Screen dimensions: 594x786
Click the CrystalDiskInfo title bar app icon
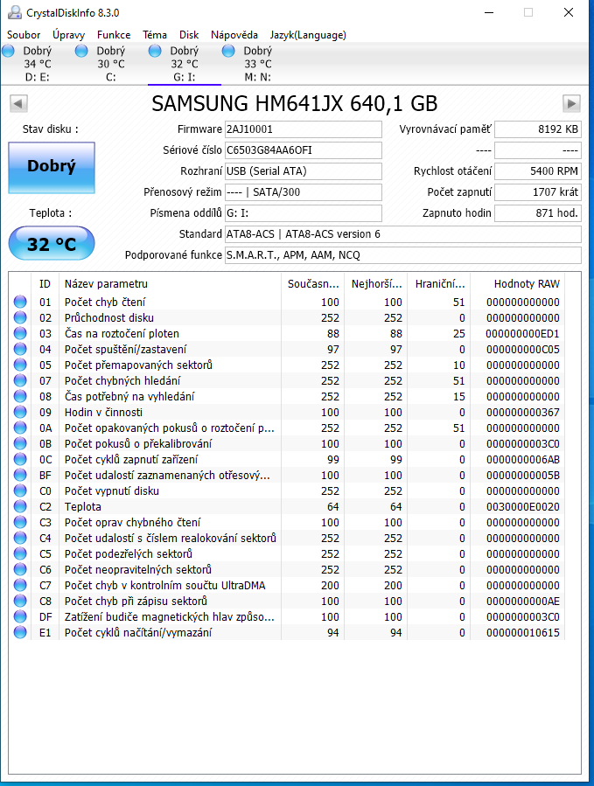click(x=15, y=12)
